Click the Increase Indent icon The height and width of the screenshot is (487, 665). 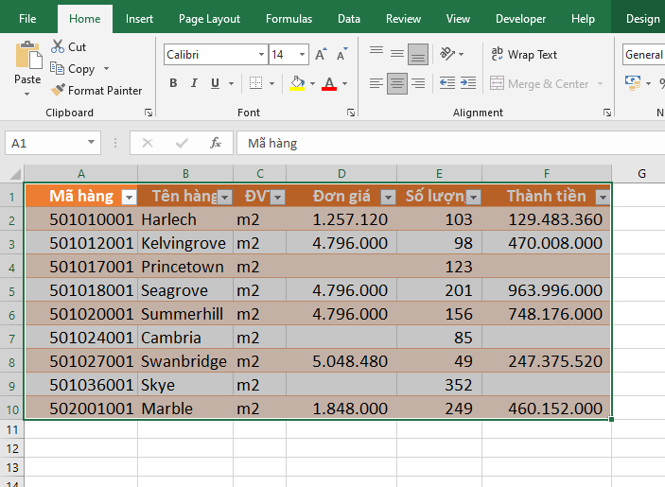[468, 83]
